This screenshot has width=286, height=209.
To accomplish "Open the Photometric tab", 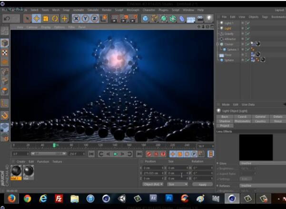I will tap(242, 121).
